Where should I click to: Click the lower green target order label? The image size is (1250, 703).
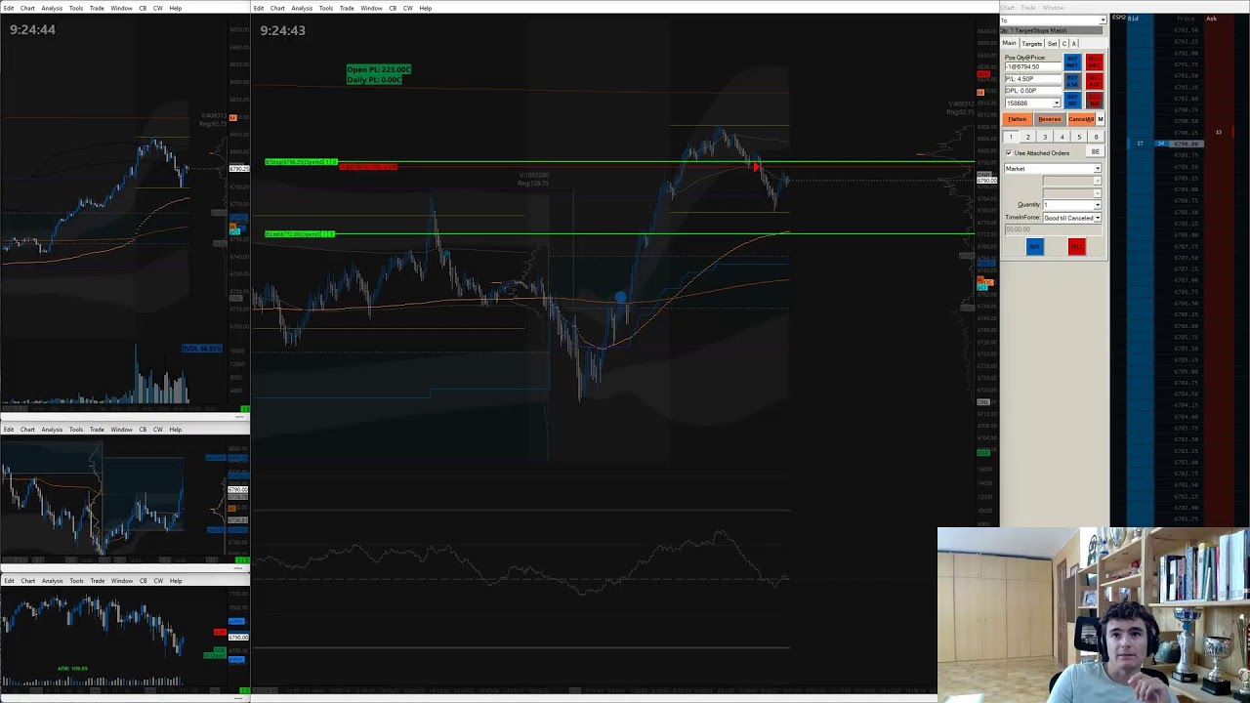click(300, 234)
